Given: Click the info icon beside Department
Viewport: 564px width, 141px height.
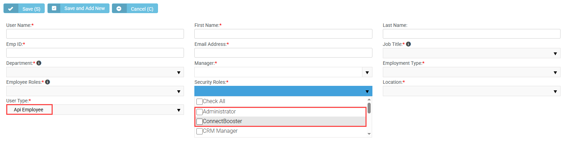Looking at the screenshot, I should (x=39, y=63).
